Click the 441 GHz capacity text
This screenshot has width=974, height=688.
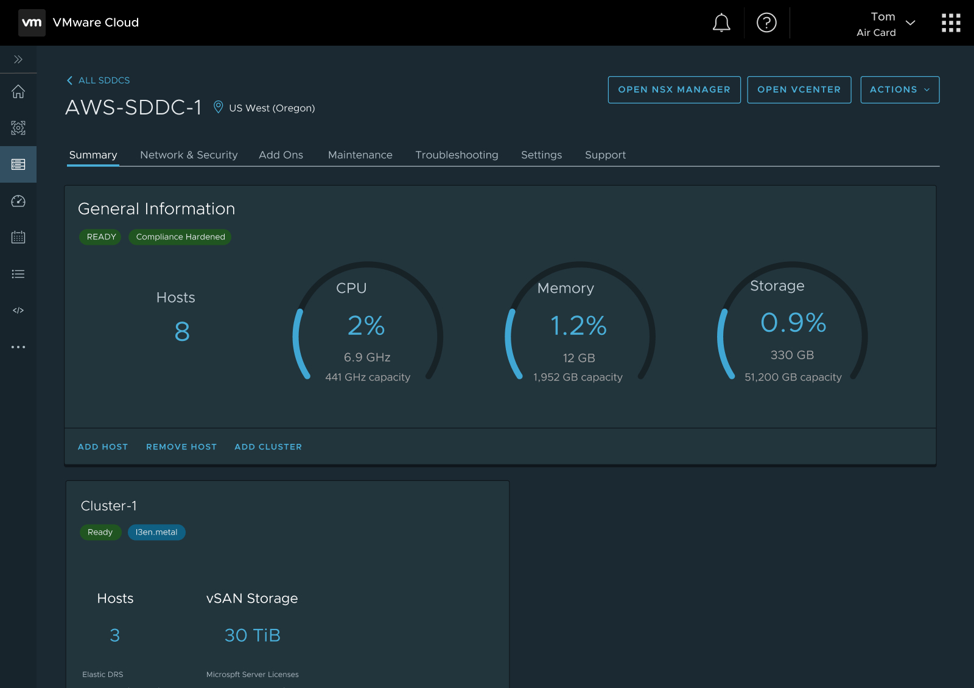coord(368,377)
